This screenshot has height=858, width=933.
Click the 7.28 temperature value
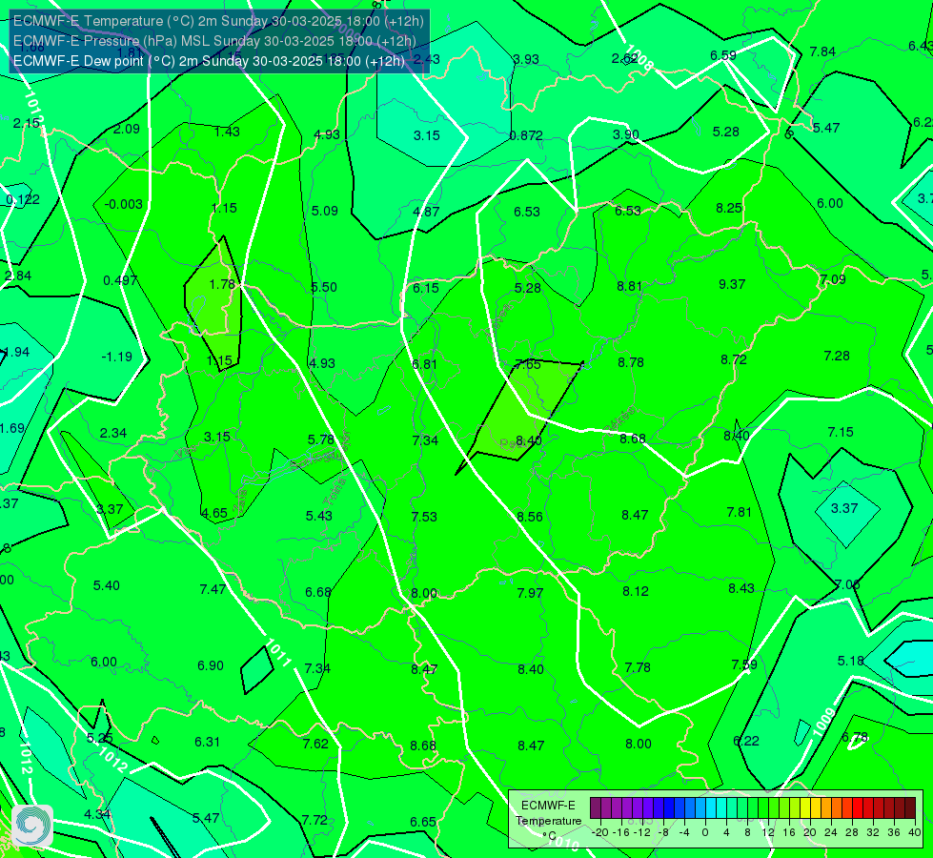click(837, 356)
